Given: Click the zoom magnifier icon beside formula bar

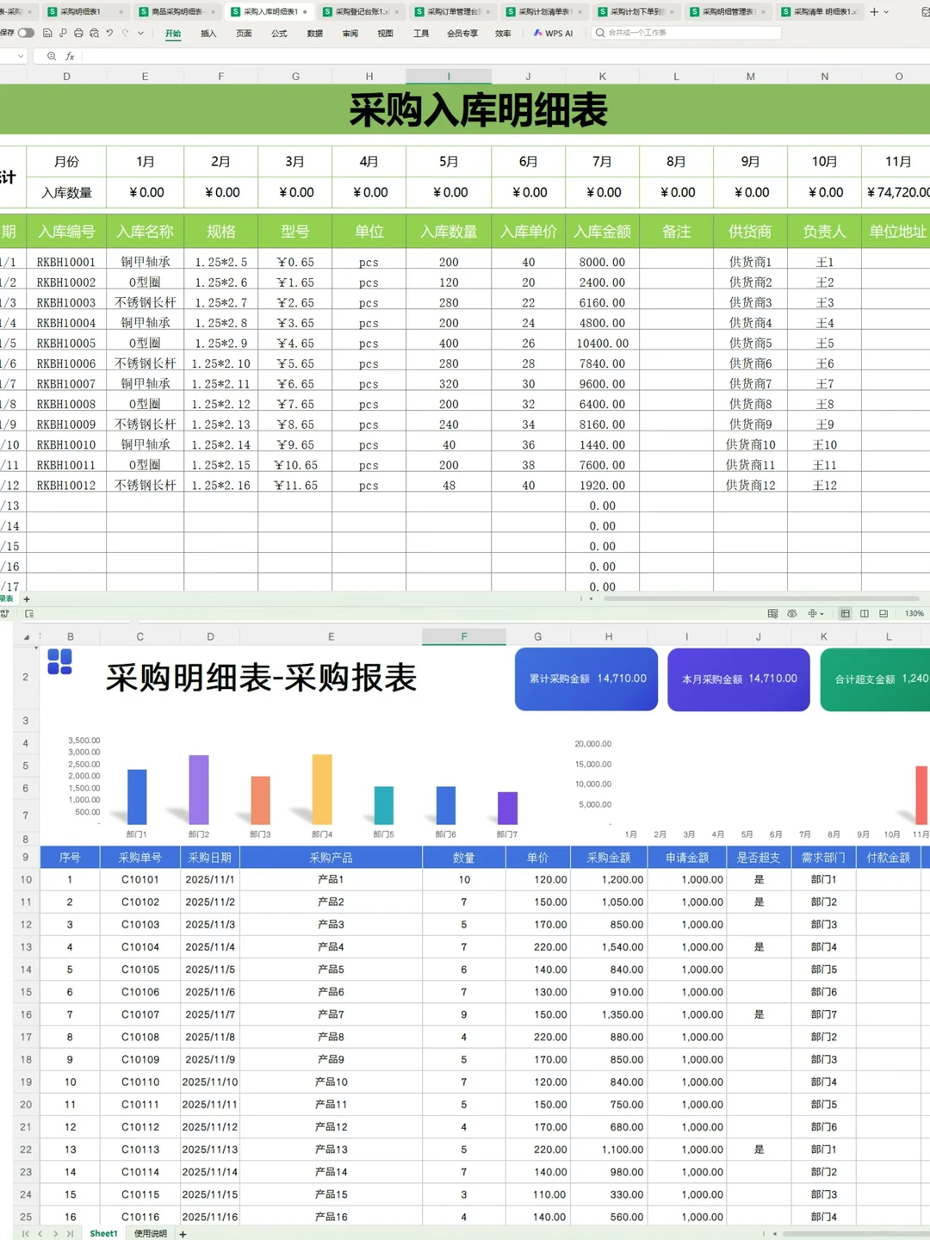Looking at the screenshot, I should pyautogui.click(x=52, y=56).
